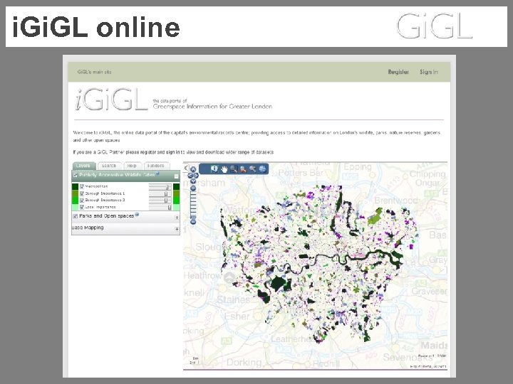Zoom out with the minus button
The image size is (513, 384).
click(193, 222)
